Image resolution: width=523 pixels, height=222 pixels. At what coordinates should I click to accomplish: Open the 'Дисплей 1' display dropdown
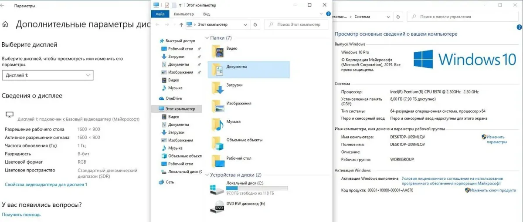[x=48, y=75]
